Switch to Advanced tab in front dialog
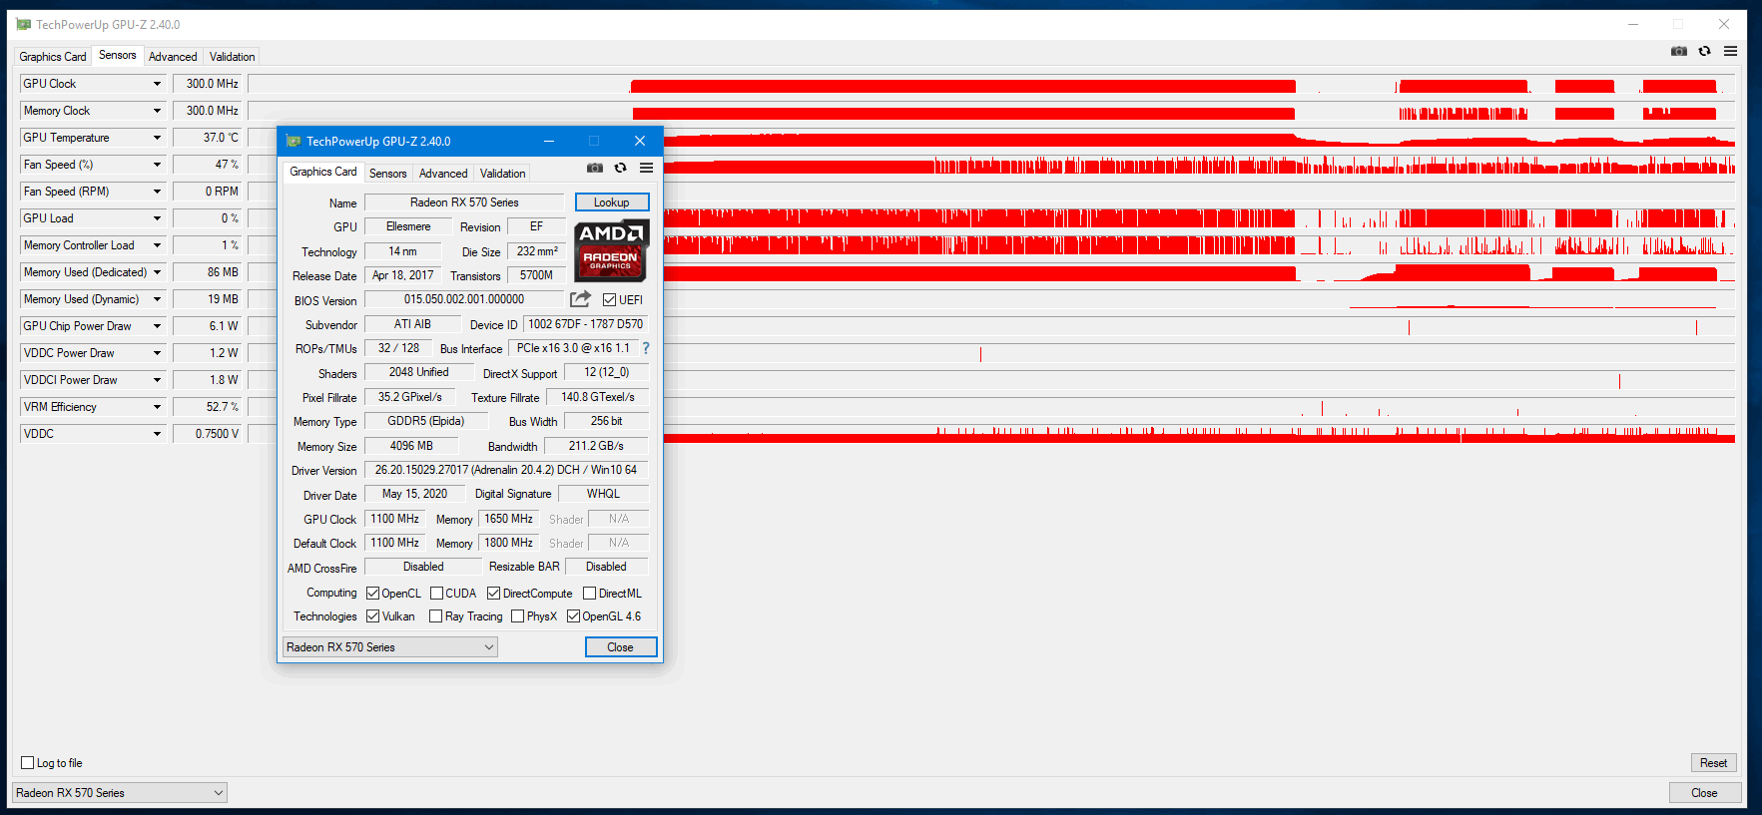 tap(443, 174)
